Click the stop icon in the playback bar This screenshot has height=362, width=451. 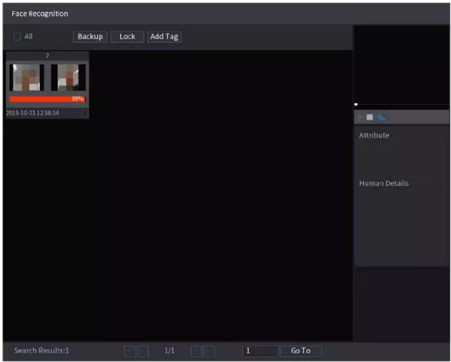tap(369, 117)
